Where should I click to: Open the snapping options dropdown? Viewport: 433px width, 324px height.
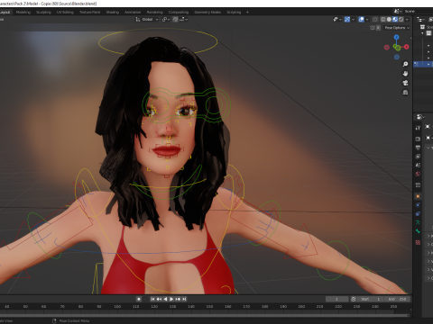click(184, 19)
